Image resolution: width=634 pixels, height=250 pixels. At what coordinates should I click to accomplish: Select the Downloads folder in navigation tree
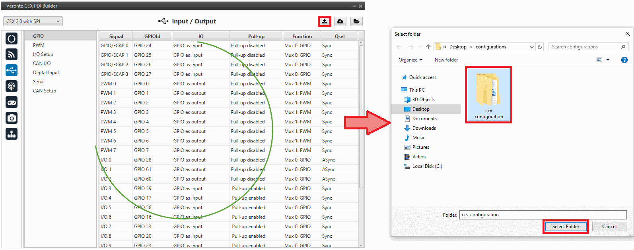424,128
